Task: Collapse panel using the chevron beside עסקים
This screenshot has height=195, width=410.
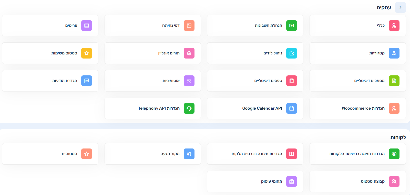Action: tap(400, 7)
